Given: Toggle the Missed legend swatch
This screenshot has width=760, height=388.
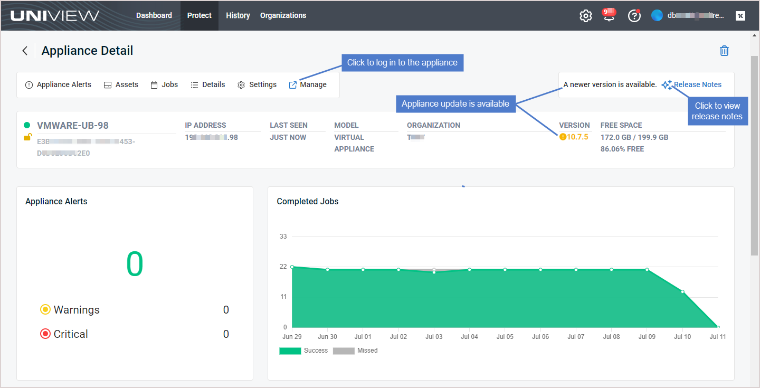Looking at the screenshot, I should [x=344, y=351].
